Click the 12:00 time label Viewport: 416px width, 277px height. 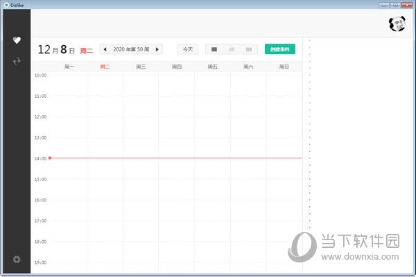pyautogui.click(x=40, y=117)
